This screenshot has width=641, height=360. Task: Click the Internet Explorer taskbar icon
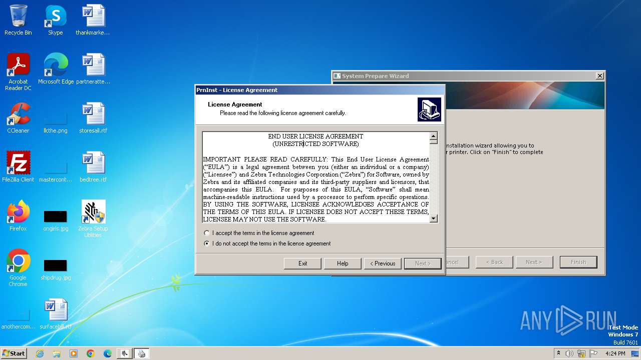tap(40, 353)
